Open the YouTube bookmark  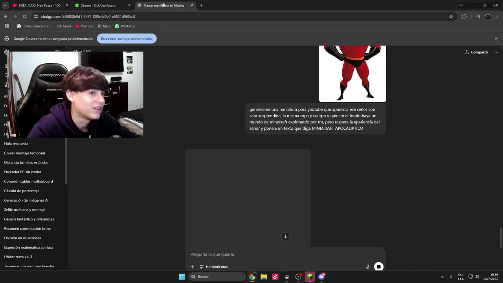84,26
